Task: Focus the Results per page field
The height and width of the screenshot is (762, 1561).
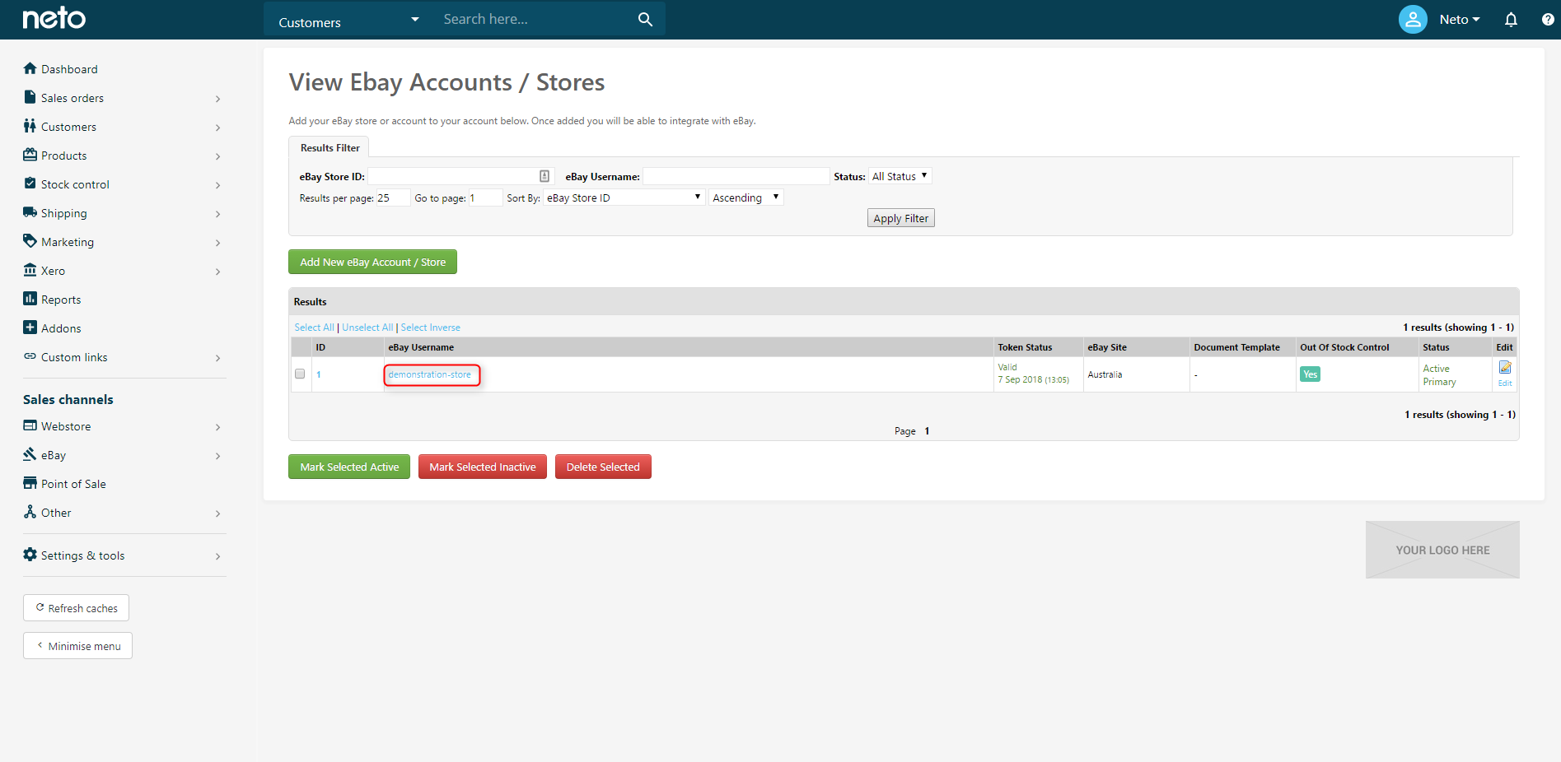Action: pyautogui.click(x=392, y=197)
